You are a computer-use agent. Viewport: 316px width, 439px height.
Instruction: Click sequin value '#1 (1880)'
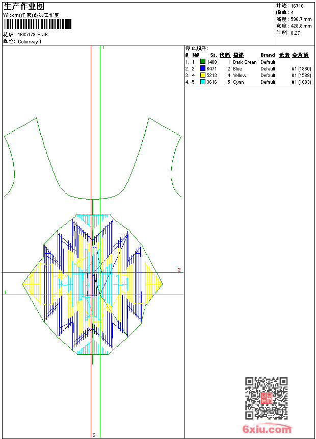pyautogui.click(x=301, y=69)
